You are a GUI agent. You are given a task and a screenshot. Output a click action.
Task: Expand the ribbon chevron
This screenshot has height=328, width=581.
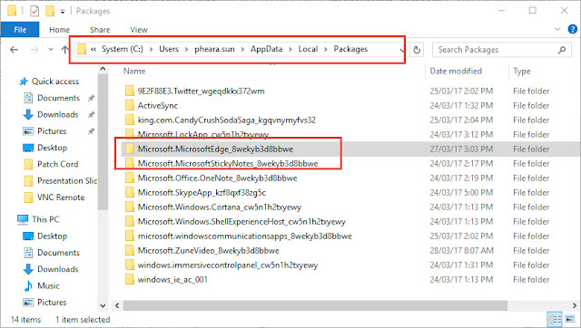click(x=556, y=29)
